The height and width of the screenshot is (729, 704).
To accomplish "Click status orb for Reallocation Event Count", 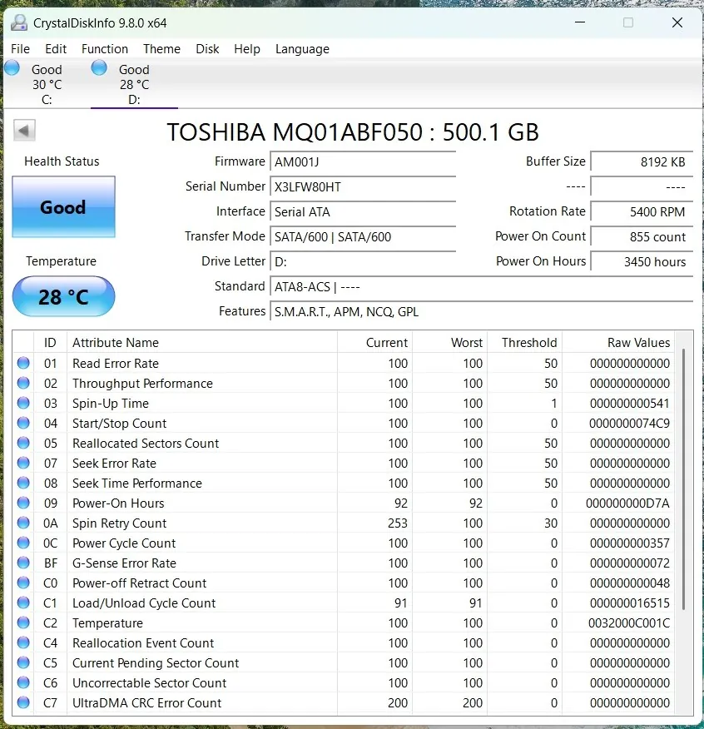I will (x=23, y=643).
